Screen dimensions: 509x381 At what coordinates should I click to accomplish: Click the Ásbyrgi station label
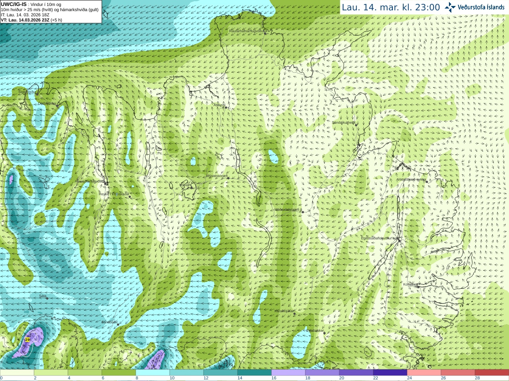219,105
